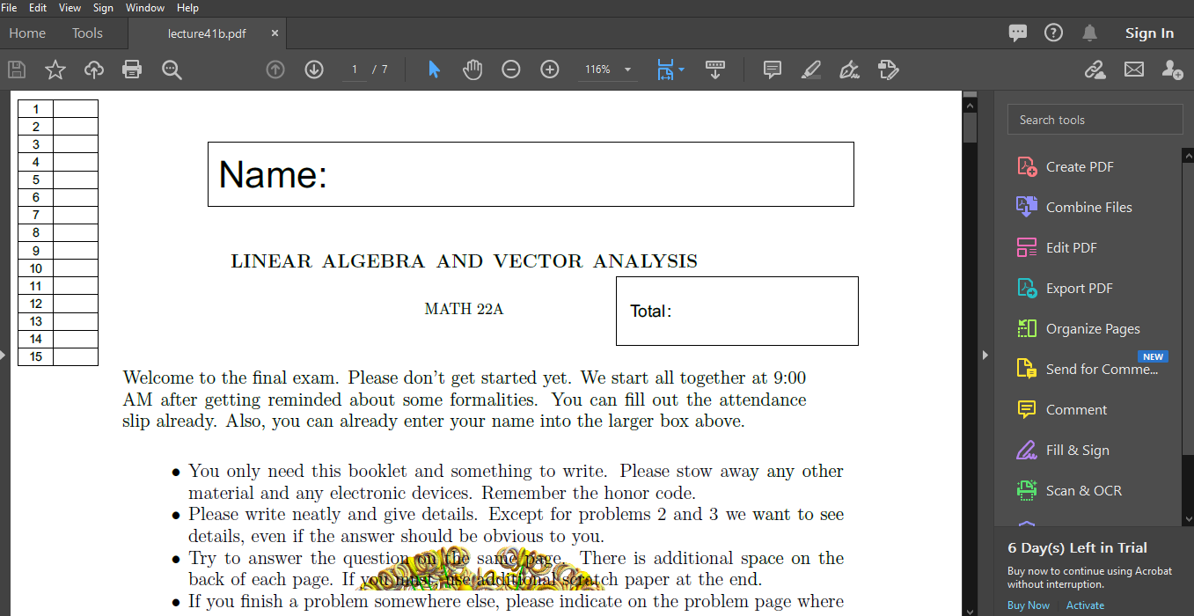Open the zoom level dropdown arrow

[627, 70]
